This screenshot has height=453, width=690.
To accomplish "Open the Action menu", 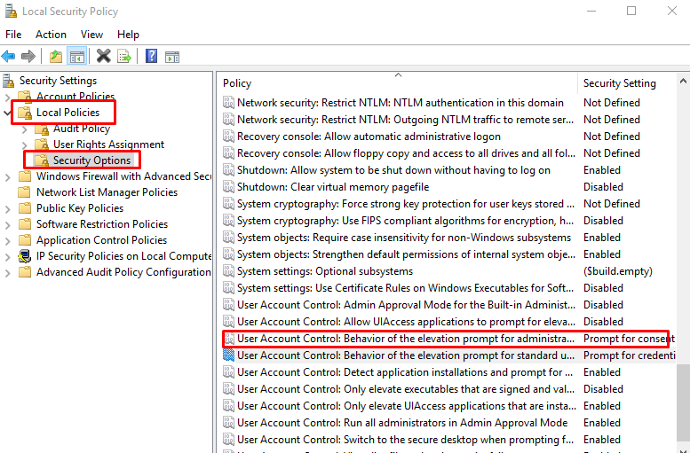I will pyautogui.click(x=51, y=35).
